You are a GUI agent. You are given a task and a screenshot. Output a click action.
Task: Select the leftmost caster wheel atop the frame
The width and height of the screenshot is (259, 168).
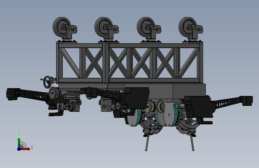tap(62, 28)
